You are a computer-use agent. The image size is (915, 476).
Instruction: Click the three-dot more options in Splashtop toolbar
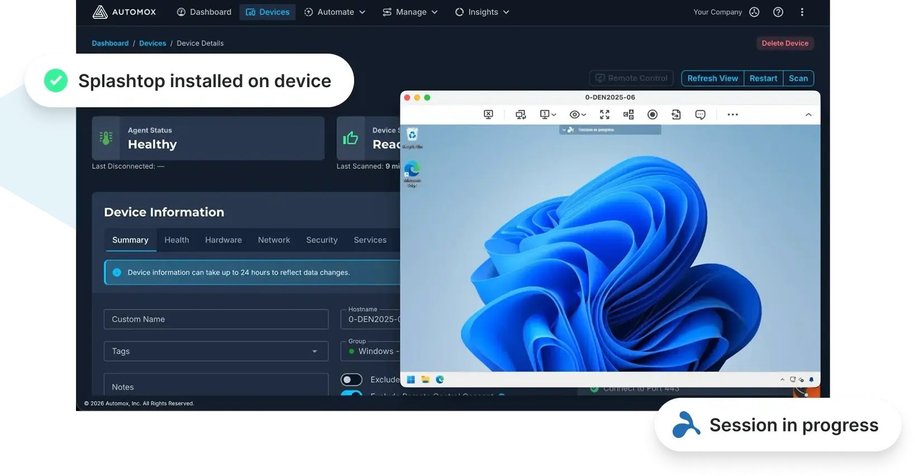[x=732, y=115]
